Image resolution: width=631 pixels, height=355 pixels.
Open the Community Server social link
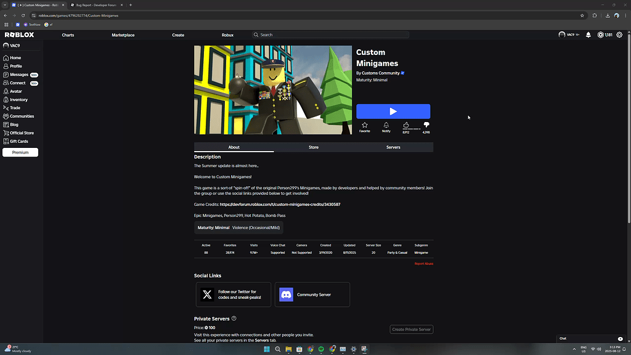pyautogui.click(x=312, y=295)
